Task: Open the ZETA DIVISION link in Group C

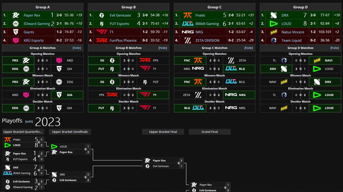Action: tap(207, 40)
